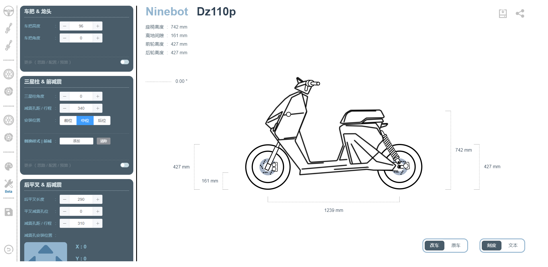This screenshot has width=548, height=267.
Task: Toggle 更多 switch in 三星柱 & 前减震 panel
Action: [125, 165]
